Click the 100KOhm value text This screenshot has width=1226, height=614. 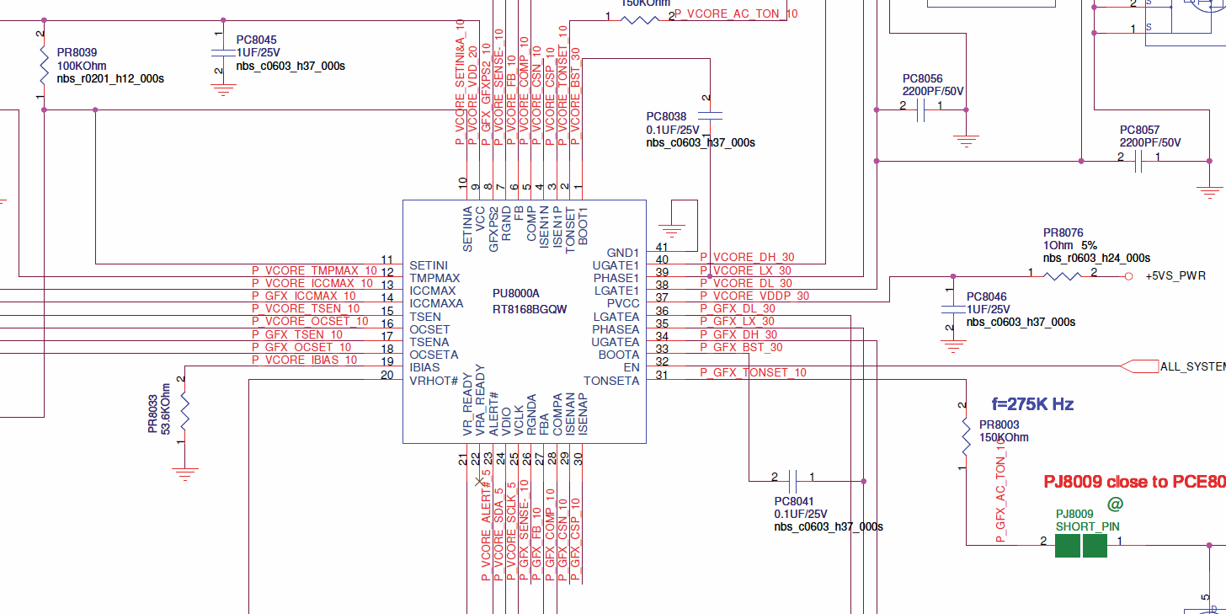click(x=82, y=66)
